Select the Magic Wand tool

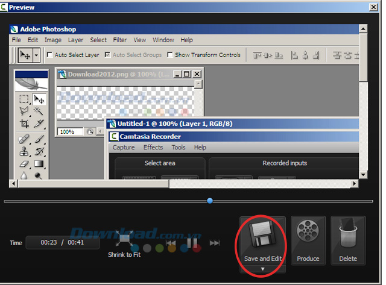click(39, 111)
